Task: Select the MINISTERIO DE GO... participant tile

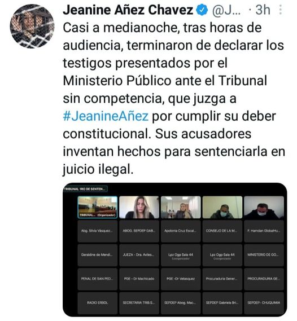Action: coord(264,255)
